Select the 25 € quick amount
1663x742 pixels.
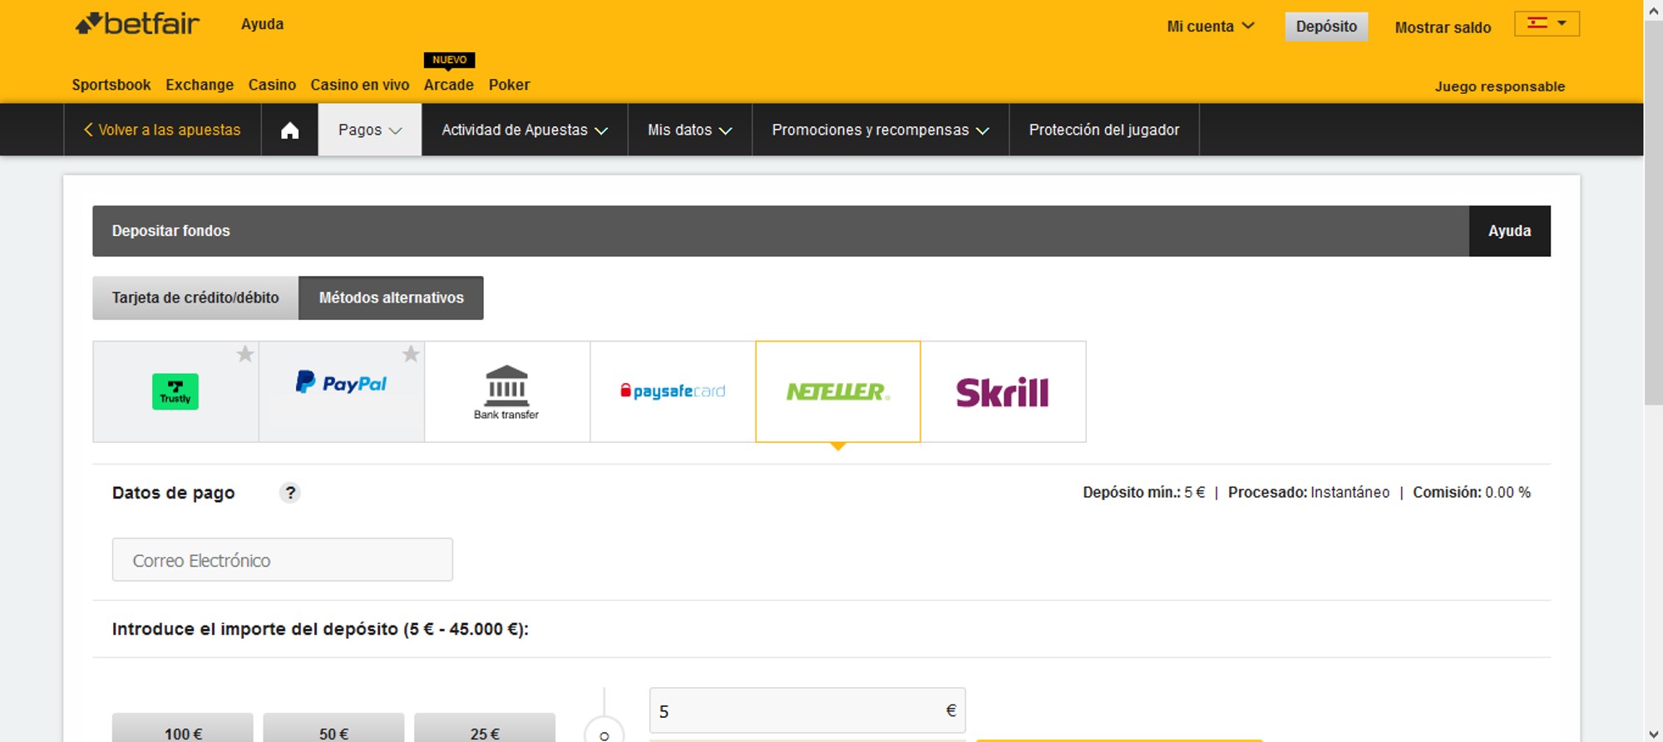(x=485, y=728)
